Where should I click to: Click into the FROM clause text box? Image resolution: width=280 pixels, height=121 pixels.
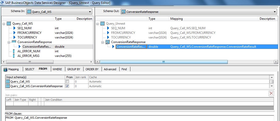pyautogui.click(x=139, y=118)
